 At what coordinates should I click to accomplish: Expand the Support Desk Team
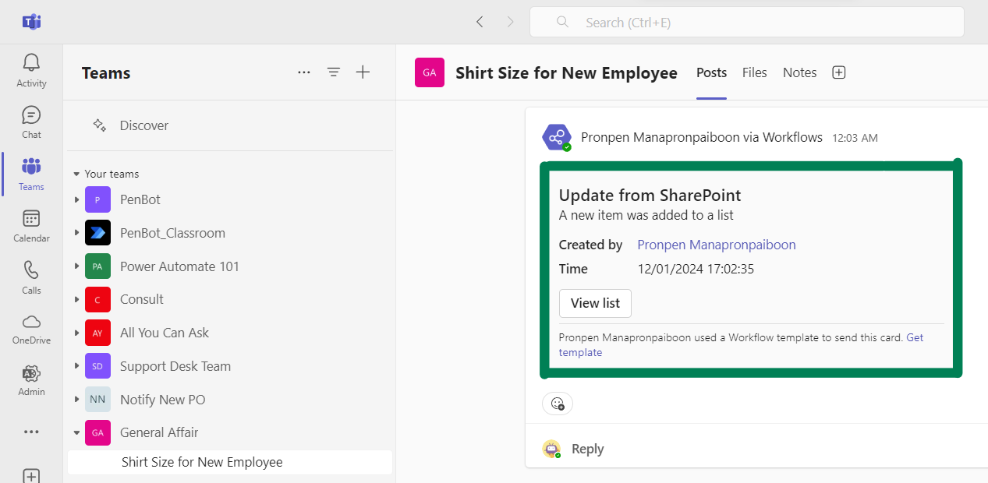point(76,366)
